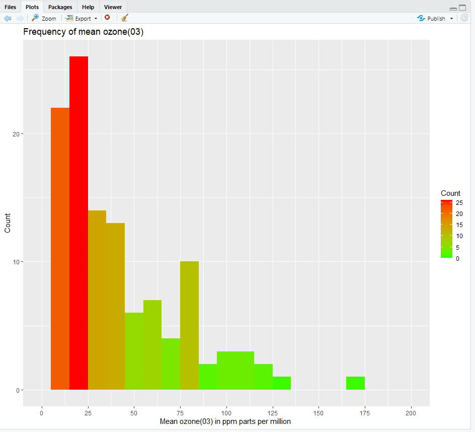The image size is (475, 432).
Task: Clear all plots using the broom icon
Action: tap(124, 18)
